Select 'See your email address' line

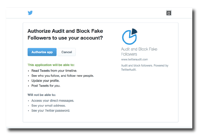(49, 105)
